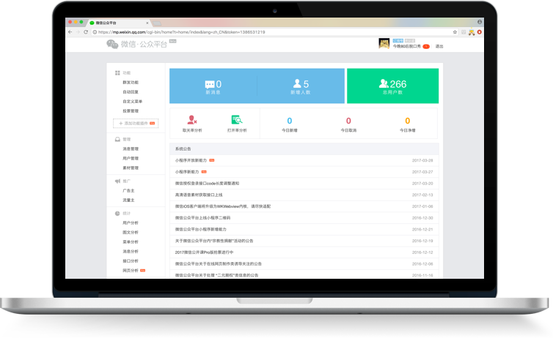The height and width of the screenshot is (338, 553).
Task: Open announcement 微信公众平台小程序新增能力
Action: coord(201,229)
